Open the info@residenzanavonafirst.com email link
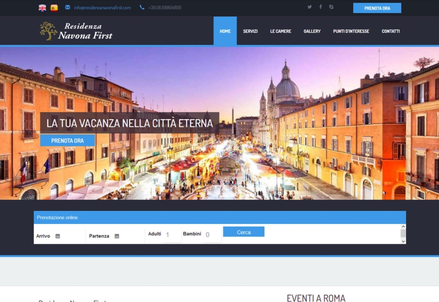The width and height of the screenshot is (439, 302). [x=102, y=8]
